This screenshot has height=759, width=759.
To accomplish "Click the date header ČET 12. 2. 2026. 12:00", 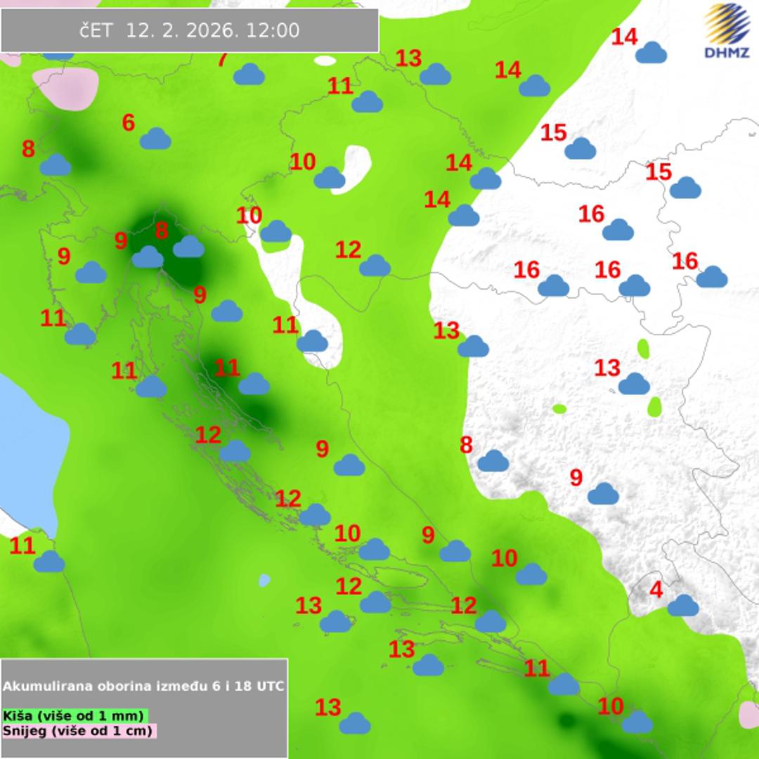I will [x=190, y=31].
